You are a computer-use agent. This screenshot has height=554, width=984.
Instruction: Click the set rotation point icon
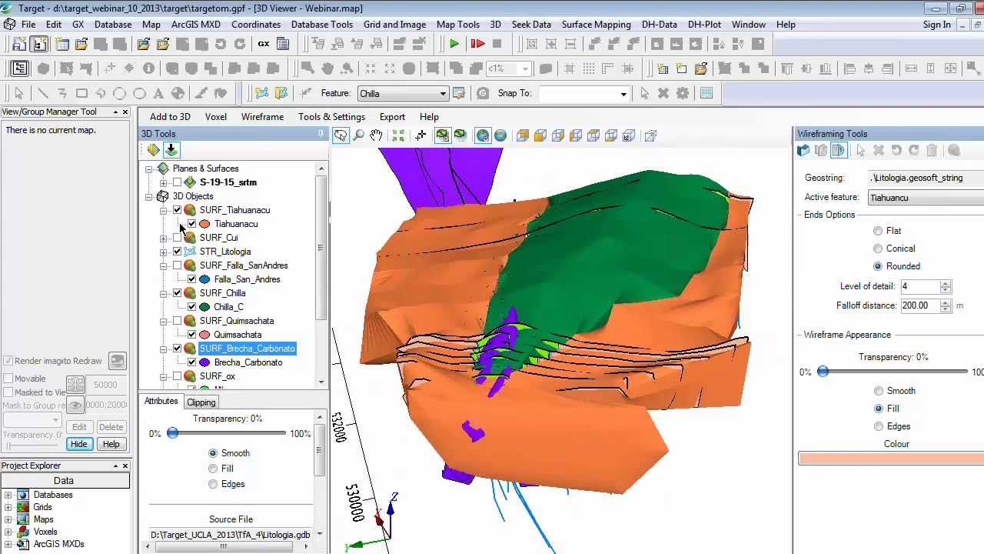click(x=421, y=135)
